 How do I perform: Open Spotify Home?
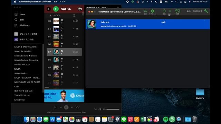coord(20,14)
